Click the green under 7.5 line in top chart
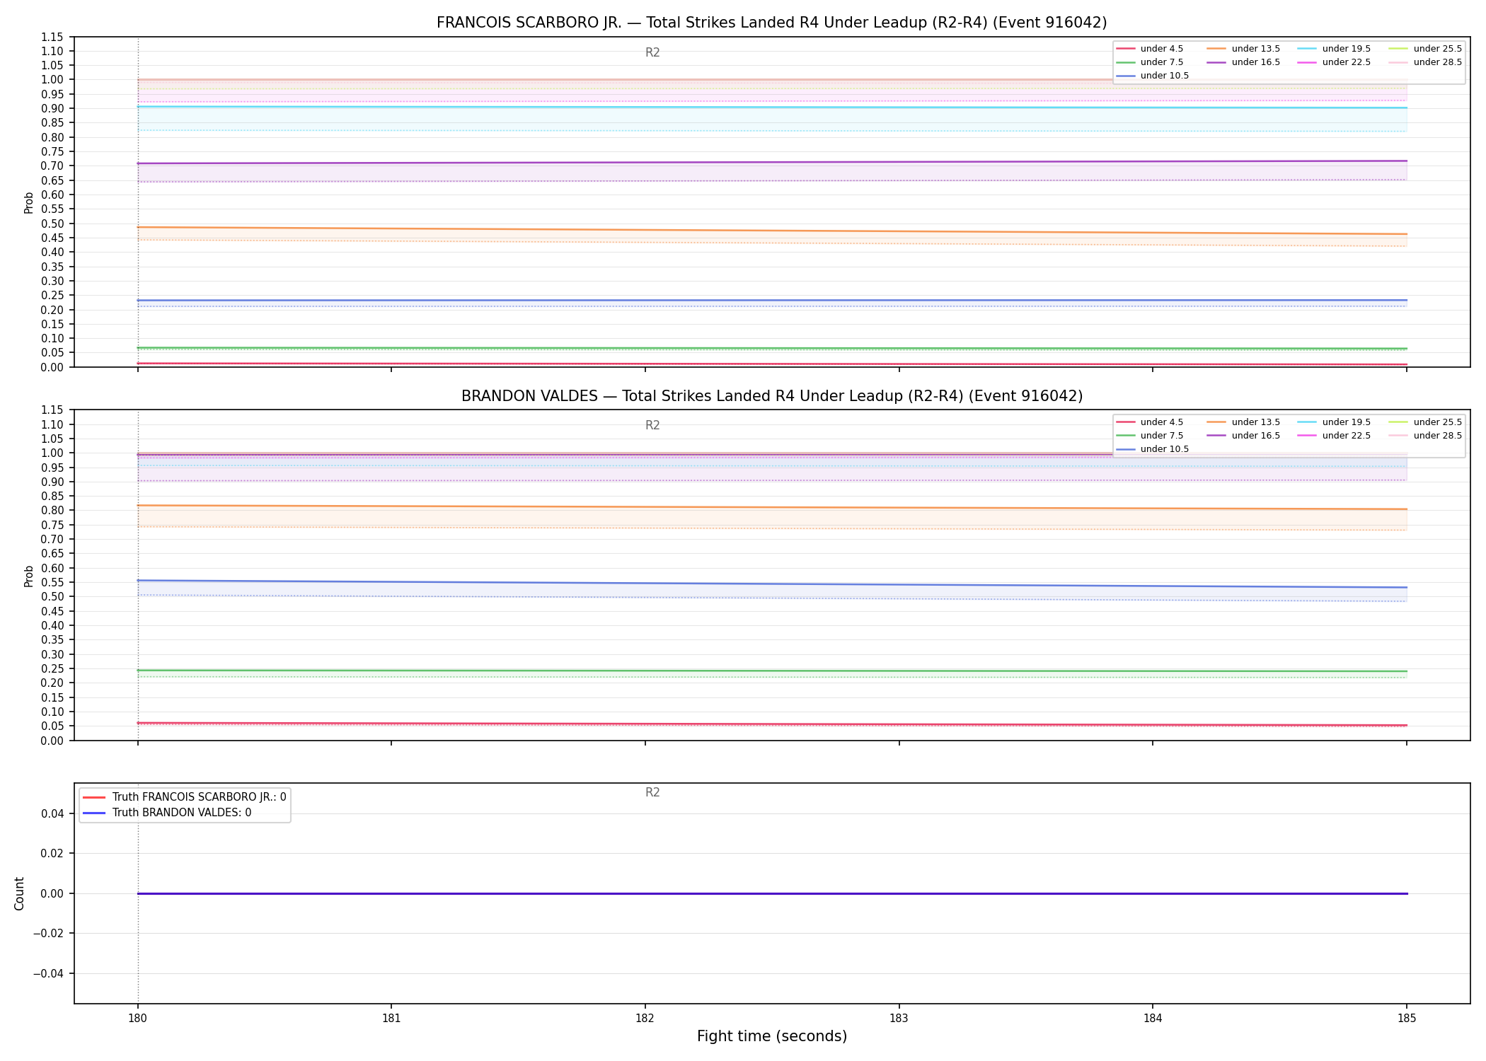 click(771, 348)
